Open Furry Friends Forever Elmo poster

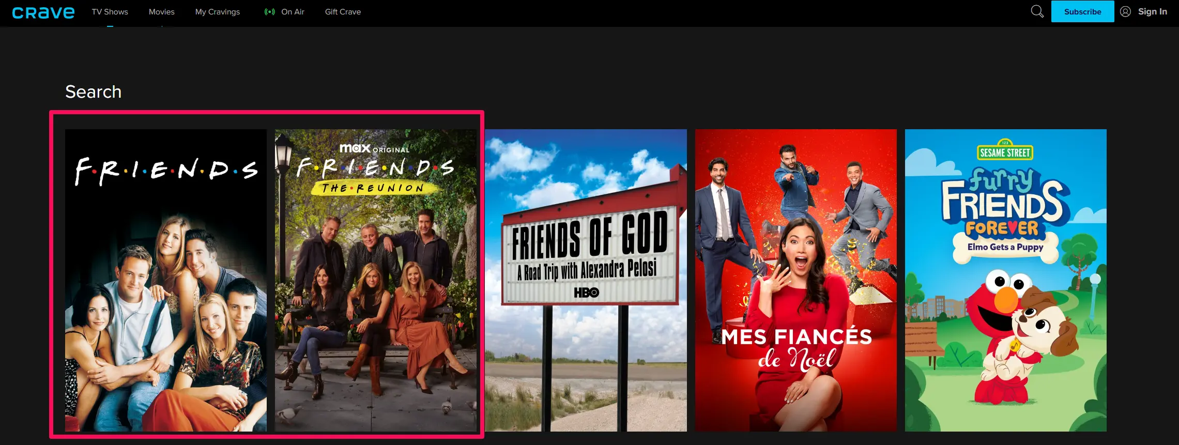[1006, 280]
